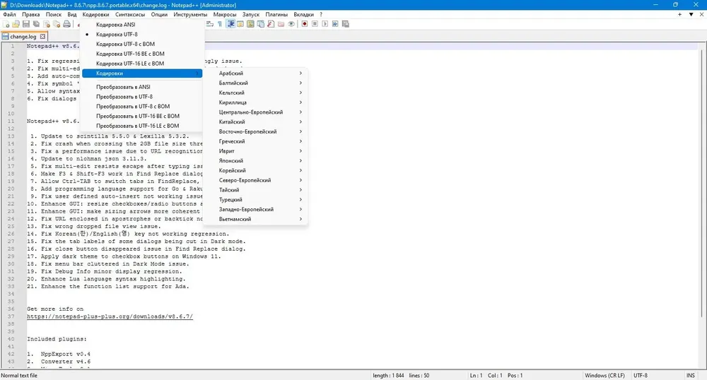Create a new file with toolbar icon
This screenshot has height=380, width=707.
(x=6, y=24)
